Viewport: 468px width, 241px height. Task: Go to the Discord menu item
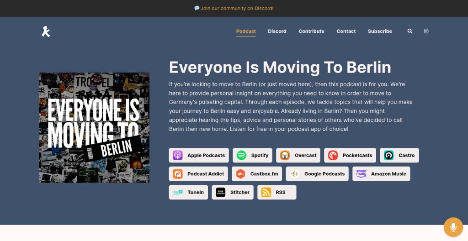pyautogui.click(x=277, y=31)
